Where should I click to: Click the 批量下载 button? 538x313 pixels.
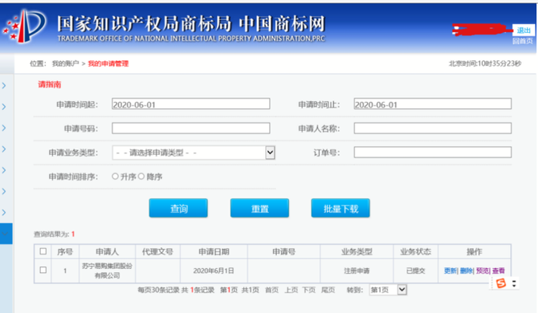click(340, 208)
